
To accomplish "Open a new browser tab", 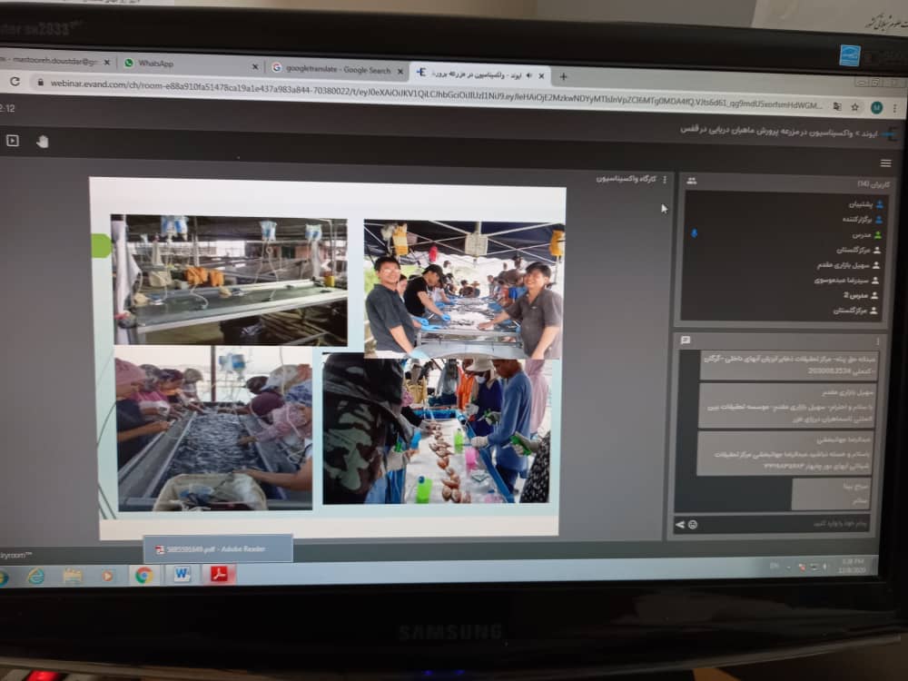I will click(563, 77).
